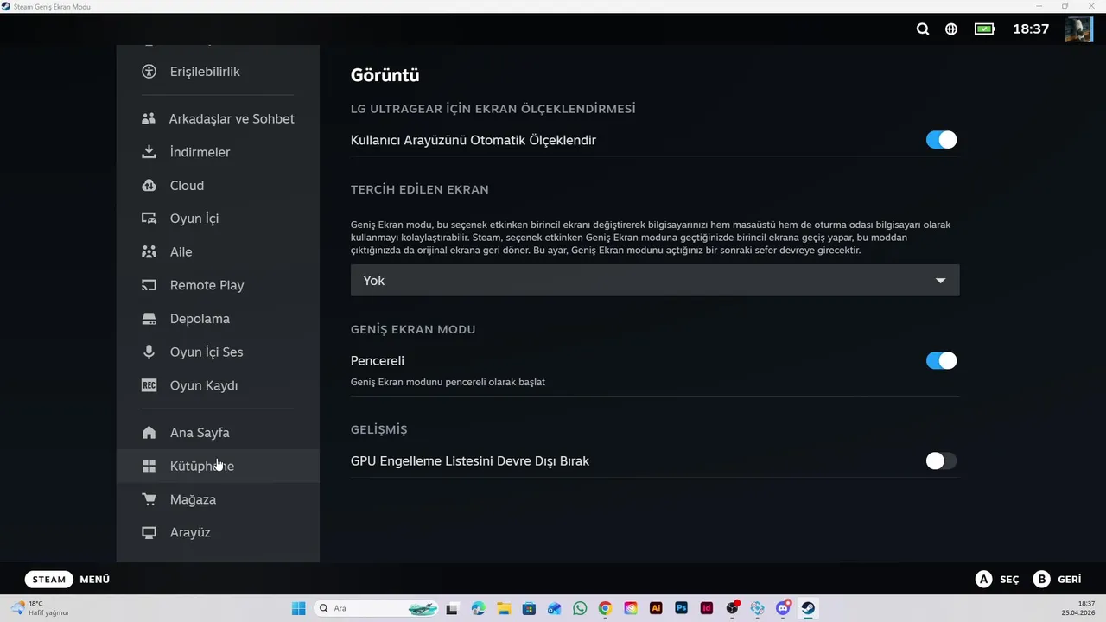1106x622 pixels.
Task: Click the Oyun İçi Ses microphone icon
Action: 149,352
